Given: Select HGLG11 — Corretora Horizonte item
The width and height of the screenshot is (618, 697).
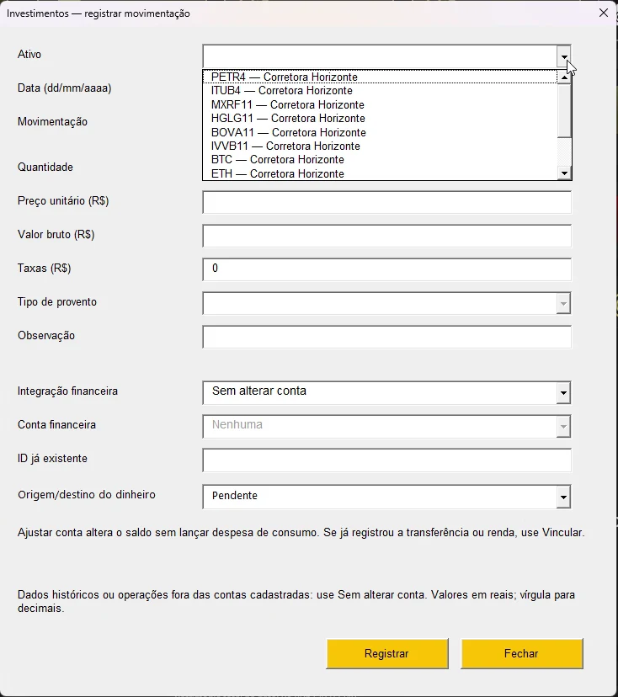Looking at the screenshot, I should [380, 118].
